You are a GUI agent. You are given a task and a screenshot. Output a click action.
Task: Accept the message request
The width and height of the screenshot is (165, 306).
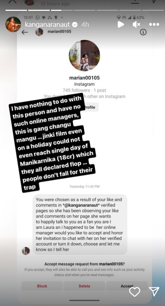point(127,286)
